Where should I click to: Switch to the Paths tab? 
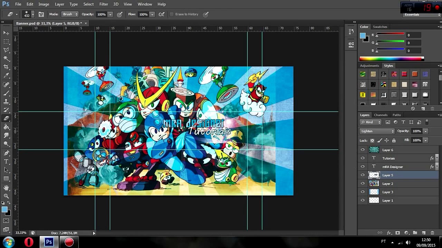point(396,115)
